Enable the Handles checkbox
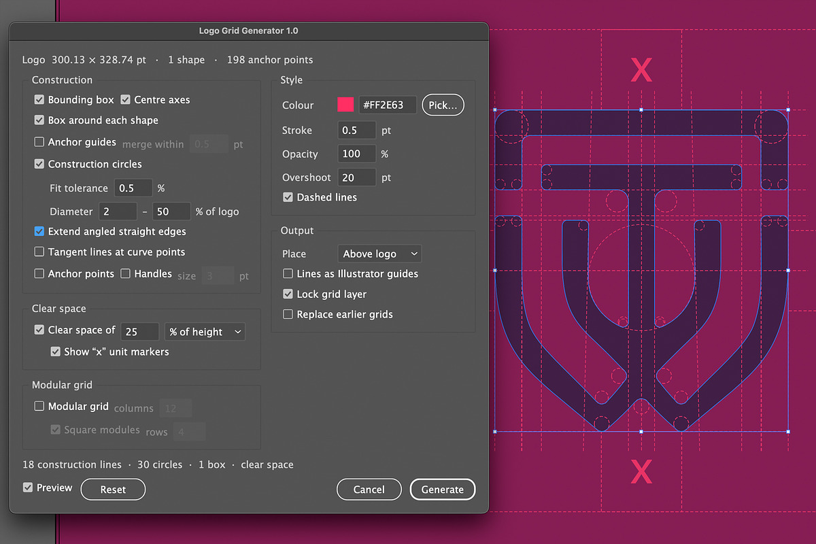 click(125, 273)
